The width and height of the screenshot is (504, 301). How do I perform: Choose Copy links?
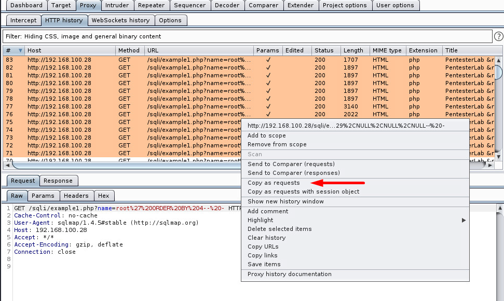(x=355, y=255)
